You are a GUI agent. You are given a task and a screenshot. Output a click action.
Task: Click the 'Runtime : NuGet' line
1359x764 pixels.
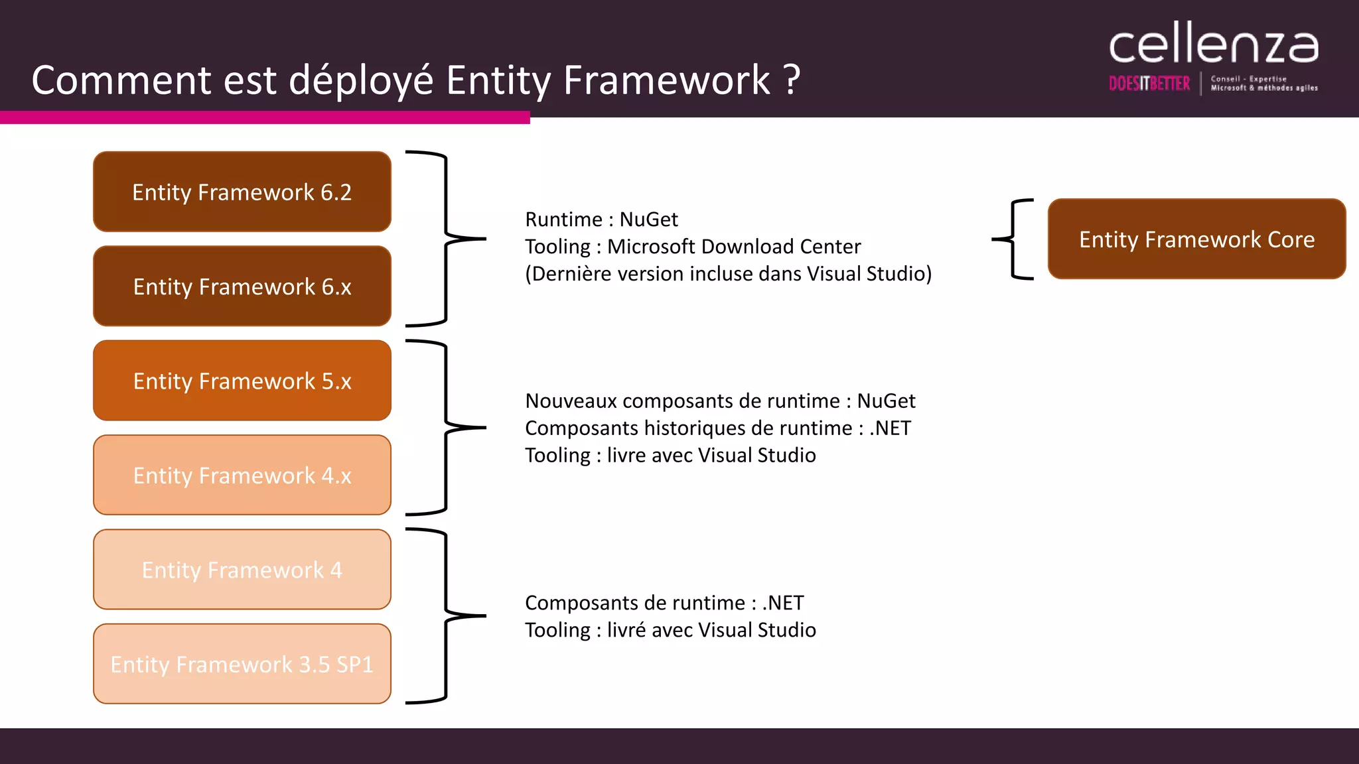(601, 220)
